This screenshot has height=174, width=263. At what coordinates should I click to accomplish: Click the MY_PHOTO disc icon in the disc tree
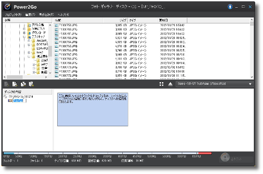point(6,96)
